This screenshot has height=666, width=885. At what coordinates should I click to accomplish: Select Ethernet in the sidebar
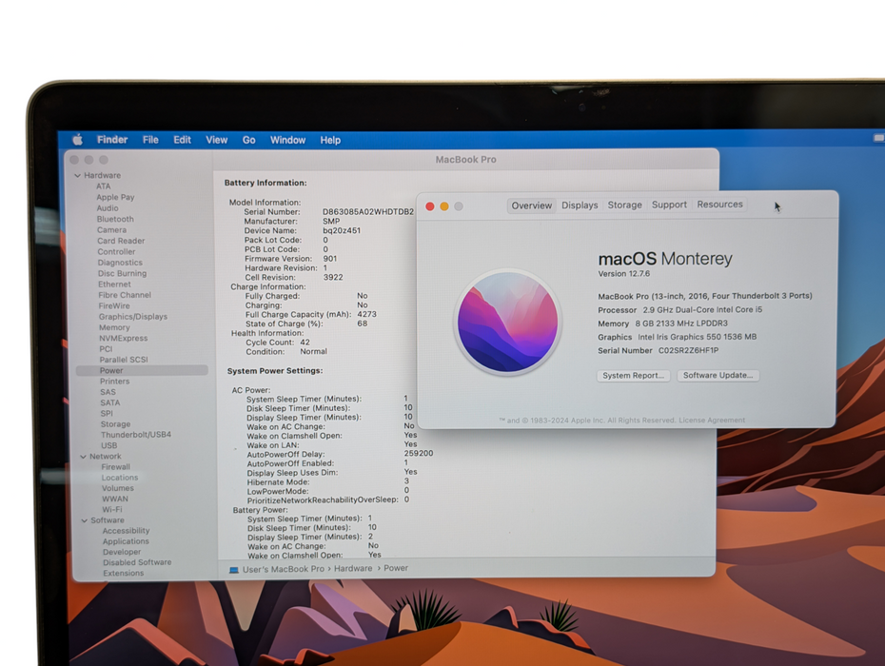point(114,284)
